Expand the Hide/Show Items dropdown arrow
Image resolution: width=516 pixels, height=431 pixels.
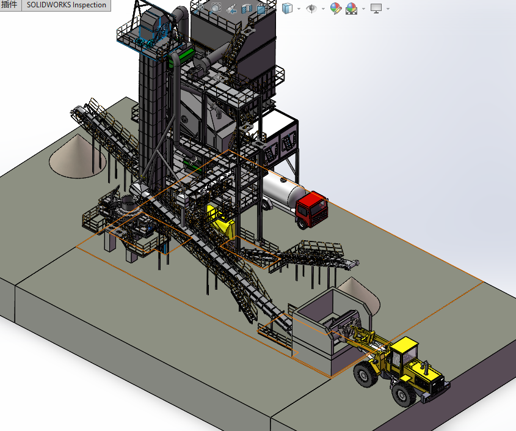point(323,9)
